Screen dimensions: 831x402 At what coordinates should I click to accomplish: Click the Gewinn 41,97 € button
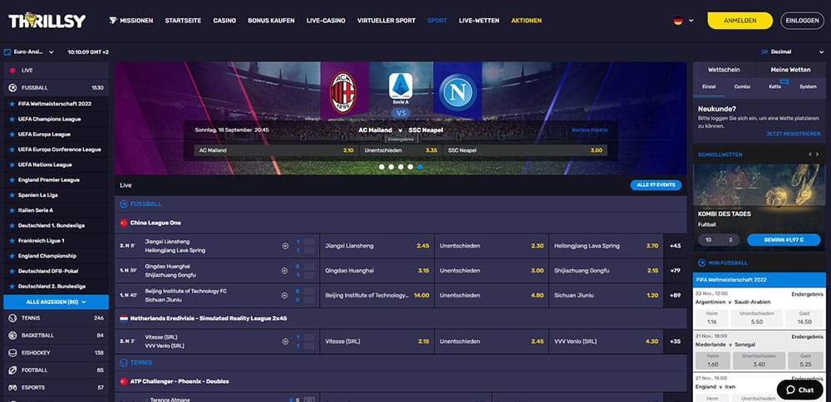point(784,240)
